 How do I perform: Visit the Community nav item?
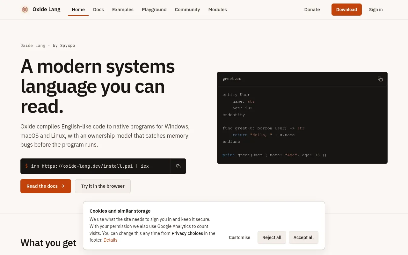tap(187, 10)
